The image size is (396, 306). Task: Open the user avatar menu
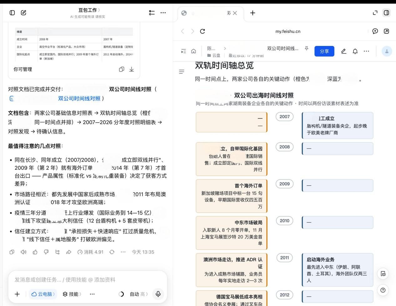pos(387,51)
